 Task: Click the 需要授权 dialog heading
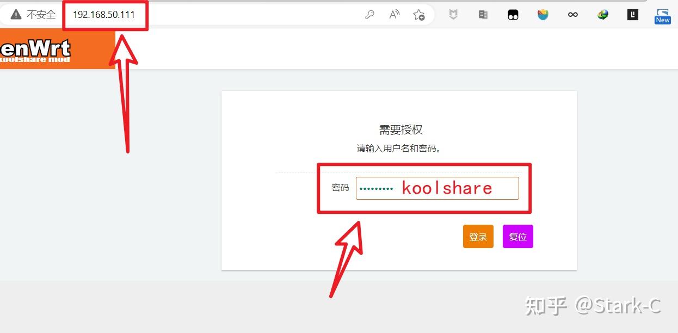[402, 130]
